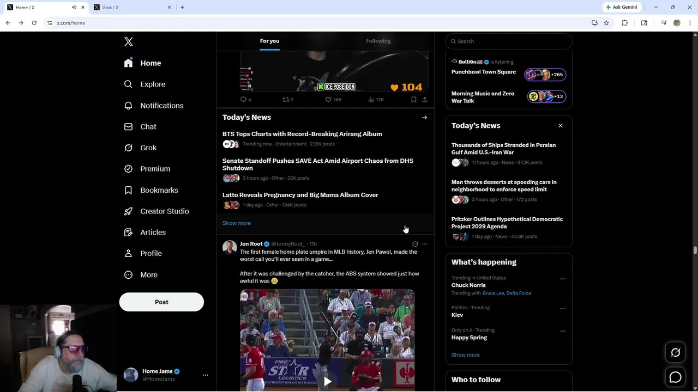Viewport: 698px width, 392px height.
Task: Click Jon Root avatar thumbnail
Action: click(230, 248)
